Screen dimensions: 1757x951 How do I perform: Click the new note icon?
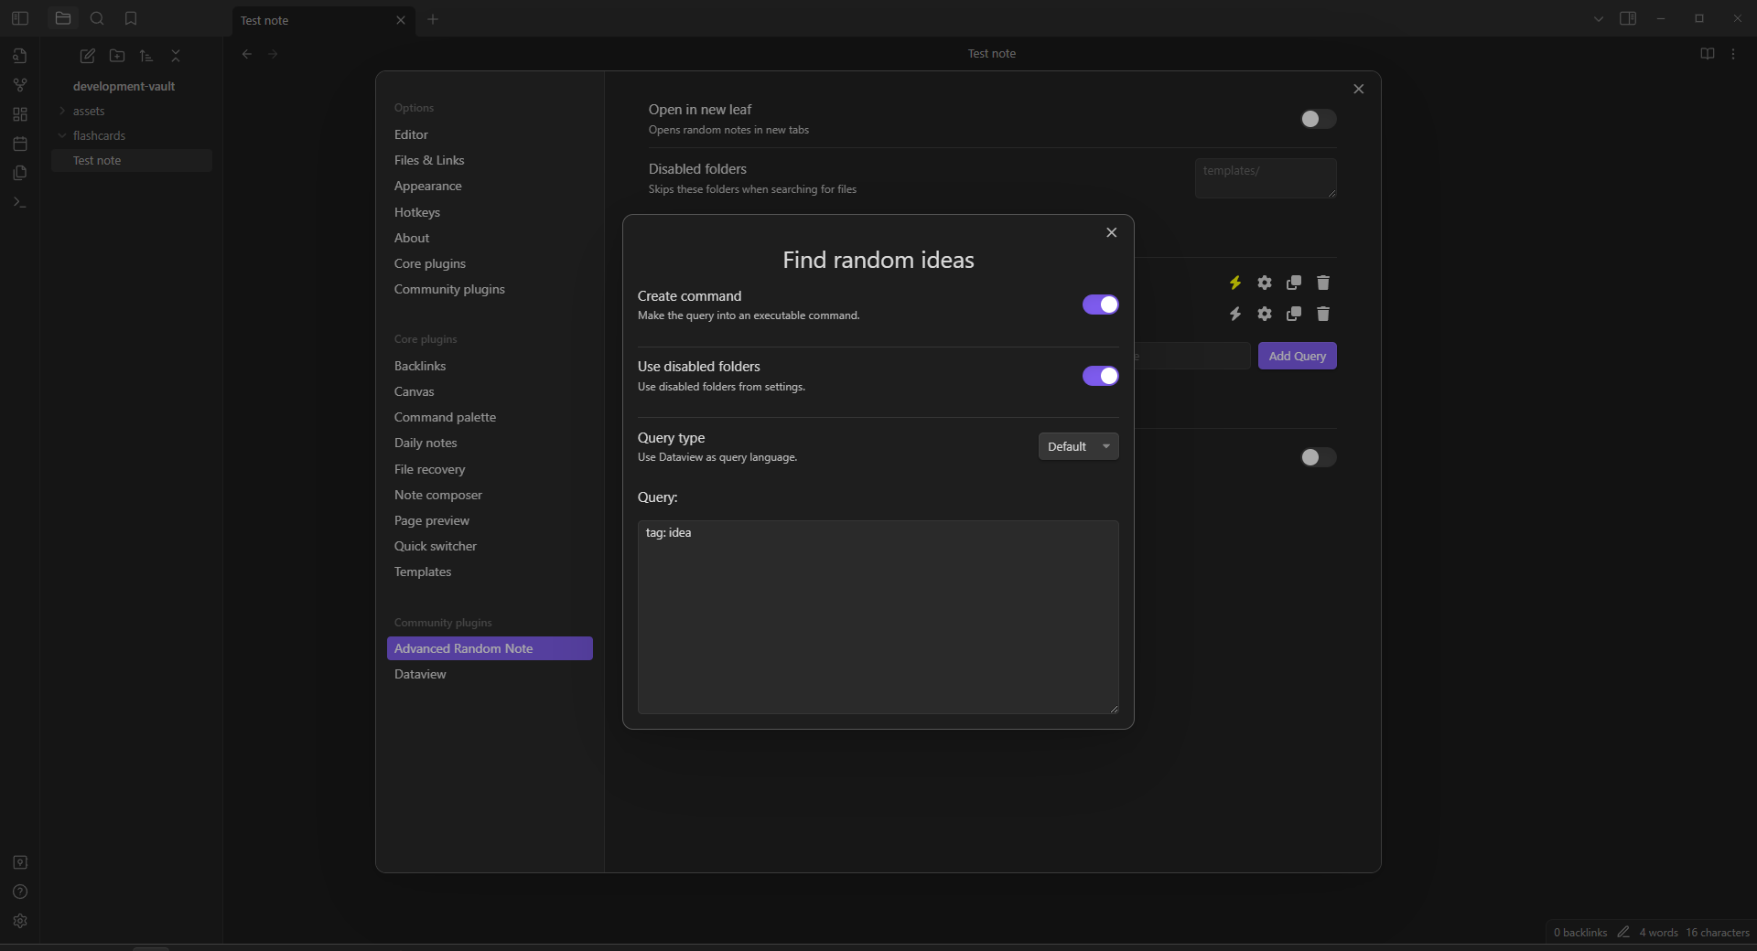pos(87,56)
